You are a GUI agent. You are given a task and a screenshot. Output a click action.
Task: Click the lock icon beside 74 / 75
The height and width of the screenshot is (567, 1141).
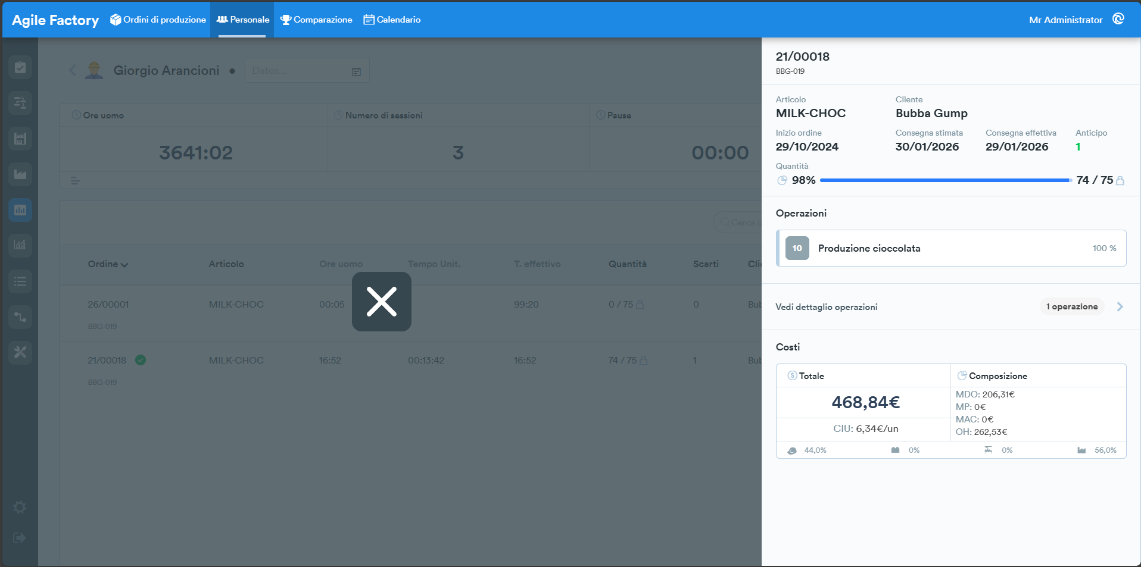[1120, 180]
